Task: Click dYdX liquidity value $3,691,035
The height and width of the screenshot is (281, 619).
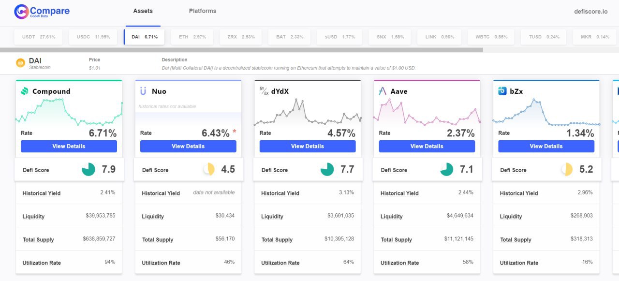Action: [x=341, y=216]
